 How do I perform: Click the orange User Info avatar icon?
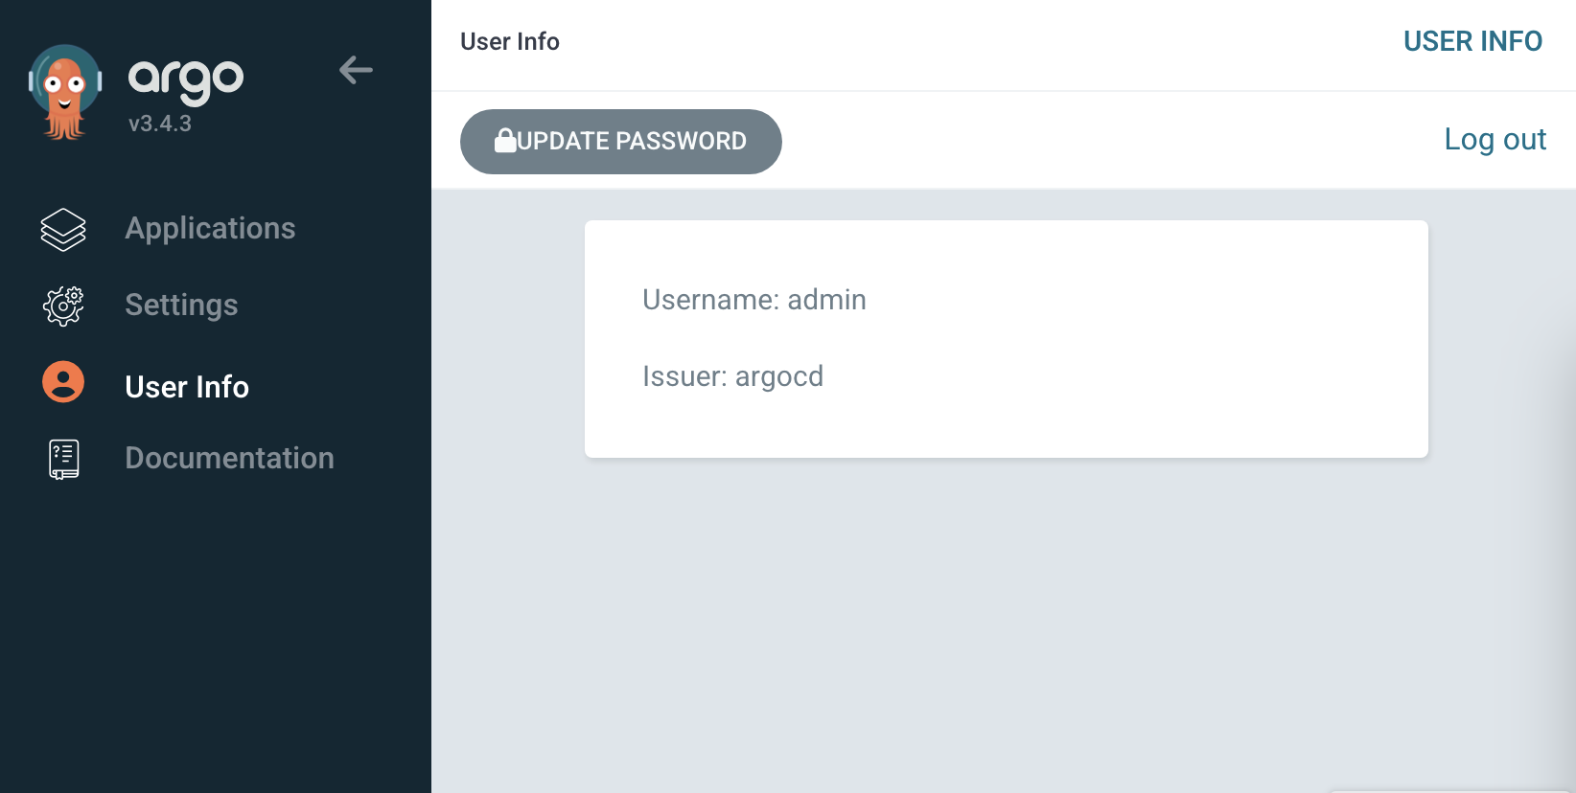click(x=63, y=382)
